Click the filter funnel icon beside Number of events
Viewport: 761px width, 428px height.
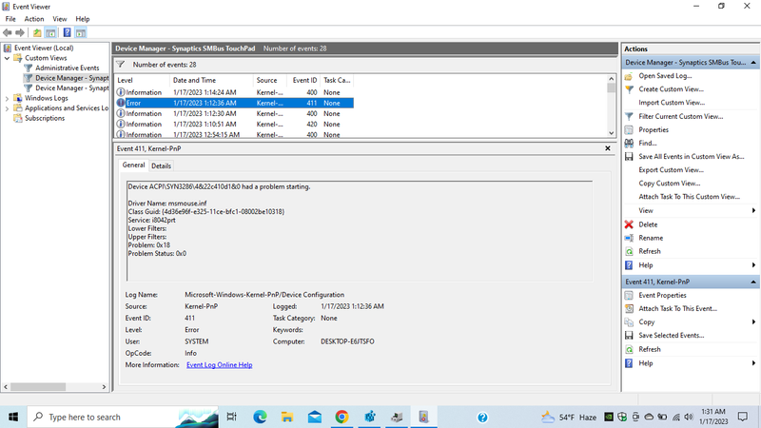(121, 65)
